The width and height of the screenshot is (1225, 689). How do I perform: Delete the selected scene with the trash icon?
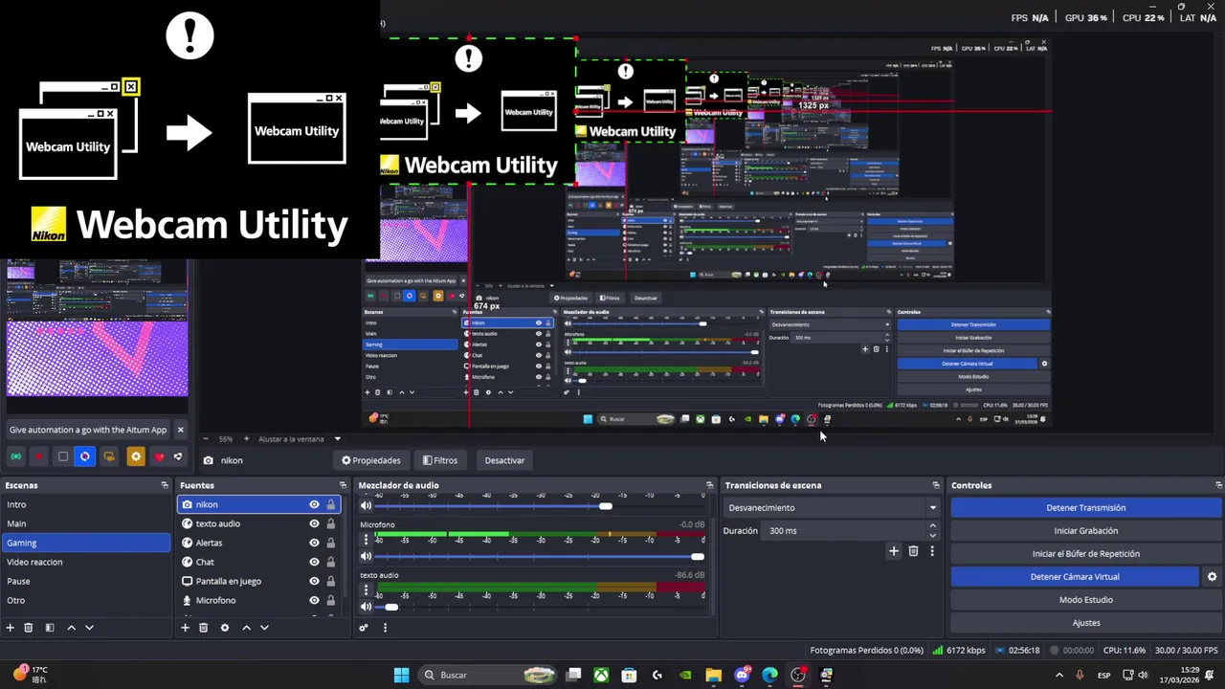pyautogui.click(x=29, y=628)
